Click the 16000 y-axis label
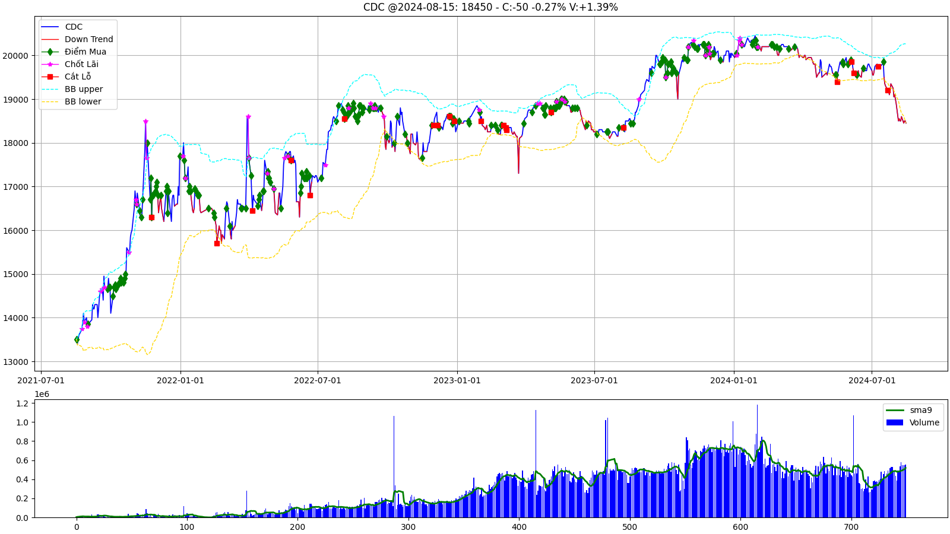 tap(16, 231)
